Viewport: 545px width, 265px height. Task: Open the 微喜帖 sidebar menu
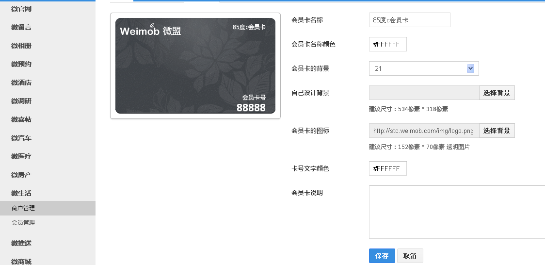pyautogui.click(x=21, y=119)
